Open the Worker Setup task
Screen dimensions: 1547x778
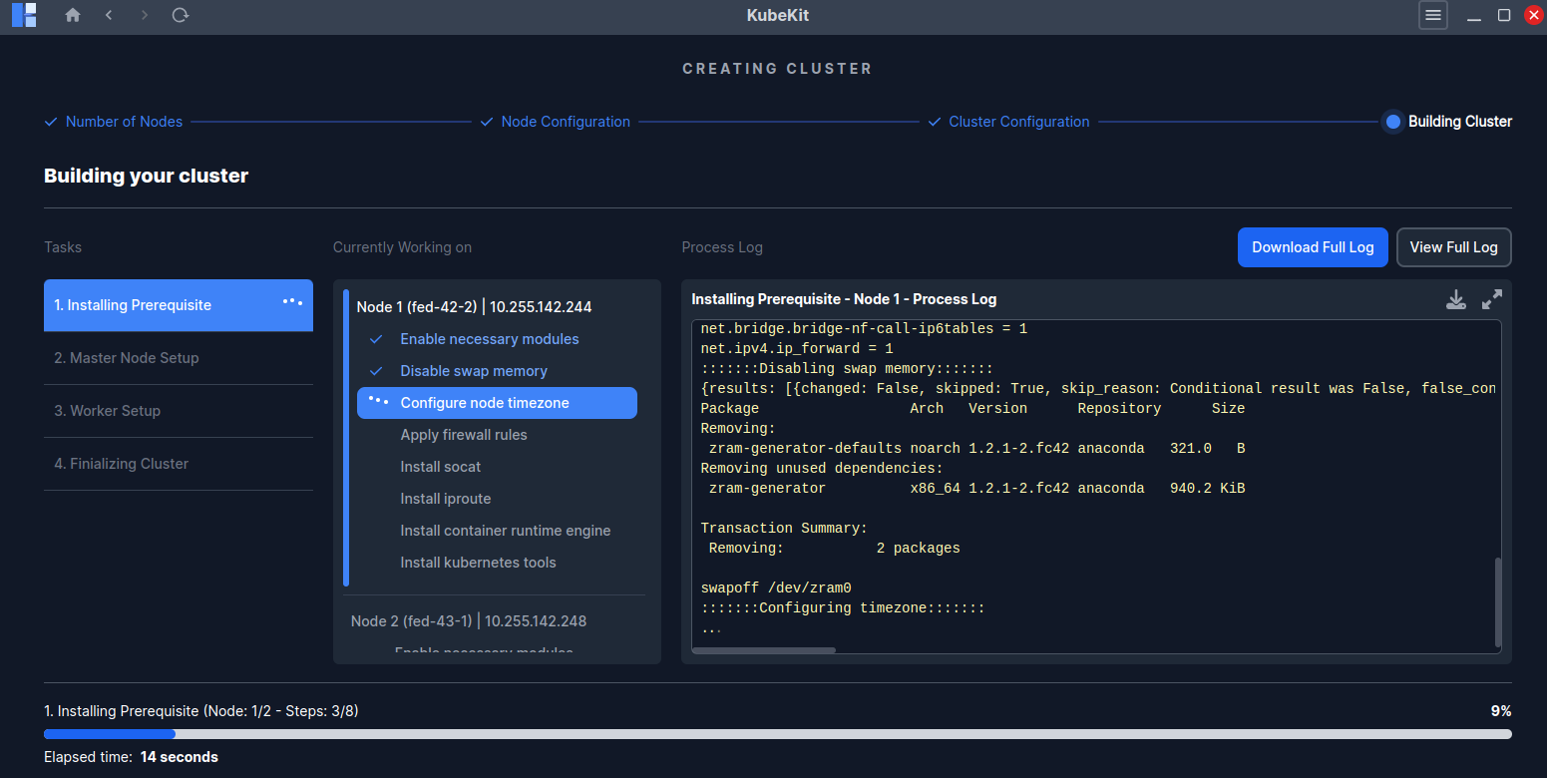(x=178, y=411)
